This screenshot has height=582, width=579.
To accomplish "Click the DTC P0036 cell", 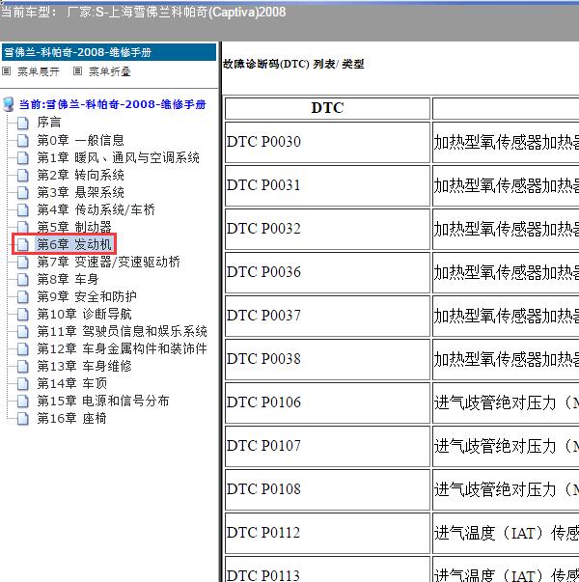I will tap(327, 272).
